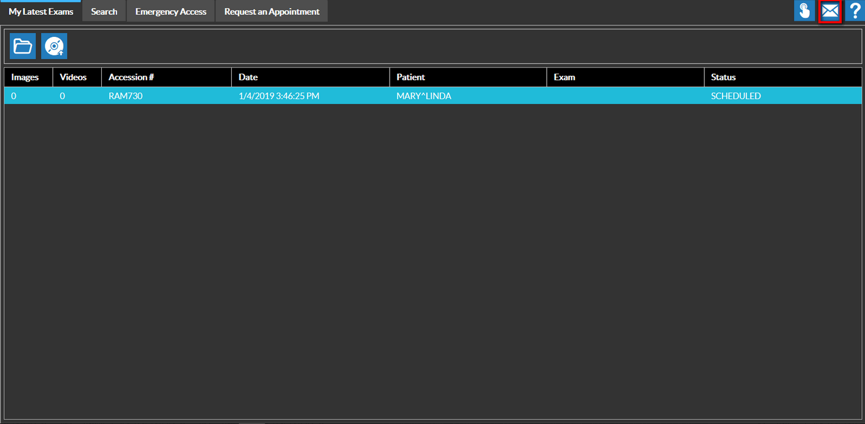Click the question mark help icon

point(855,11)
